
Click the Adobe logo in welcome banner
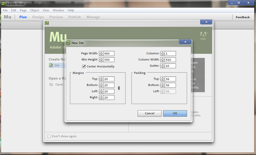(x=203, y=36)
